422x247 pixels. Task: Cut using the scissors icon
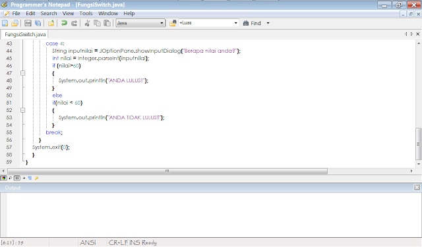click(x=87, y=24)
